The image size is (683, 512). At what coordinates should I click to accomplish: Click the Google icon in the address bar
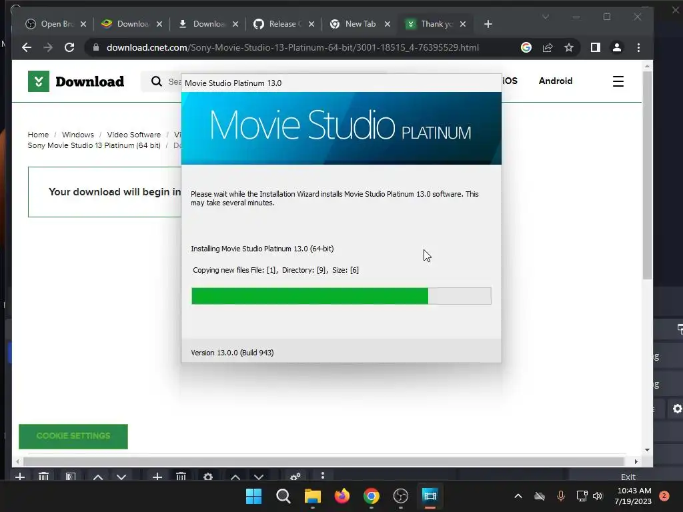[x=526, y=47]
